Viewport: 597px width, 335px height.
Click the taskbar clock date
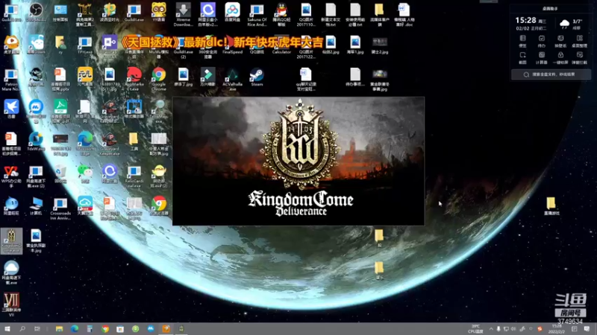pyautogui.click(x=557, y=329)
